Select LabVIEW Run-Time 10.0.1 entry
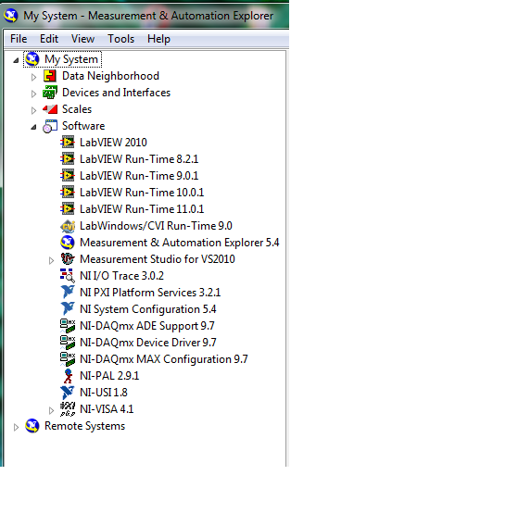The width and height of the screenshot is (531, 513). tap(142, 193)
